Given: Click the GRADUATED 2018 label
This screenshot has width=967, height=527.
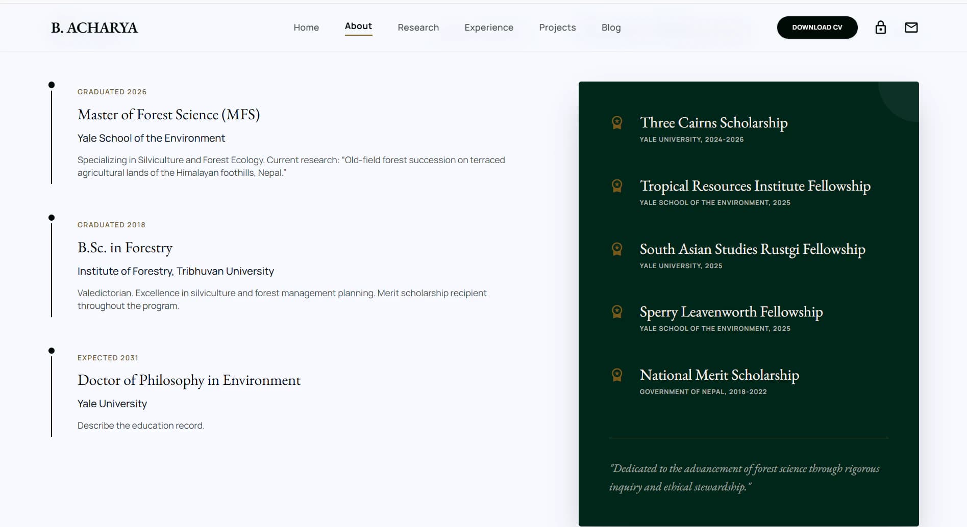Looking at the screenshot, I should 111,225.
